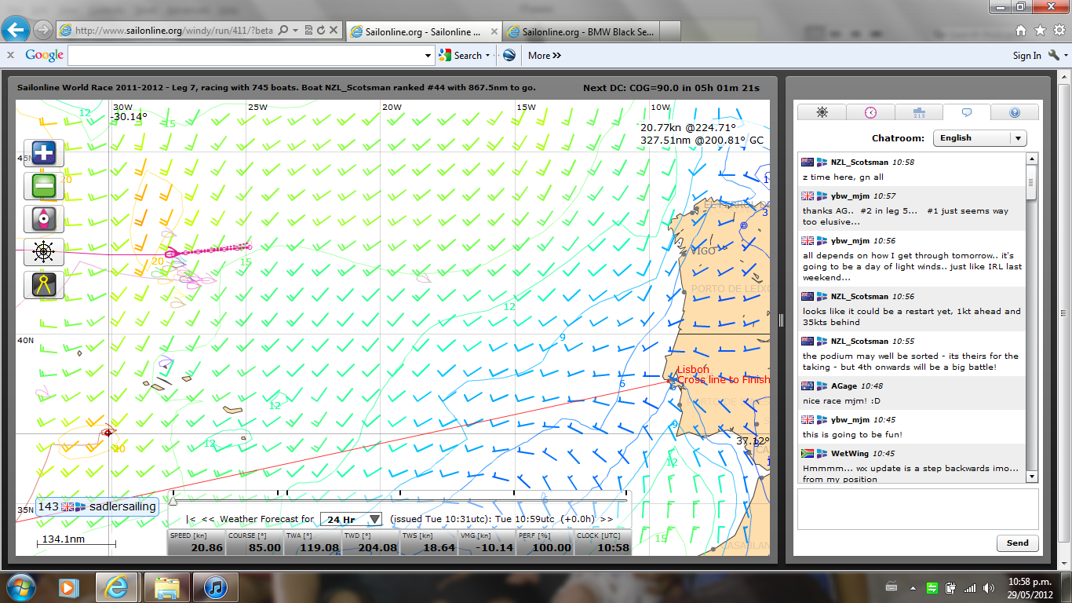The height and width of the screenshot is (603, 1072).
Task: Click Google toolbar globe icon
Action: (509, 55)
